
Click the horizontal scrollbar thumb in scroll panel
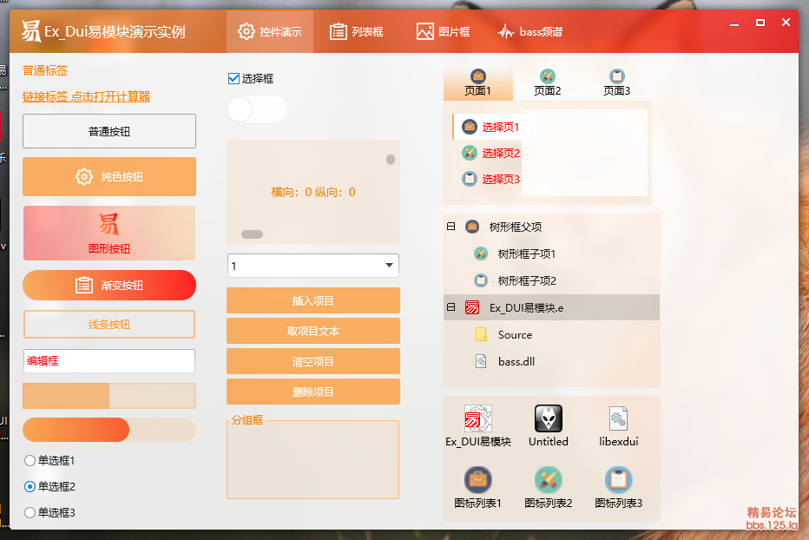point(253,234)
